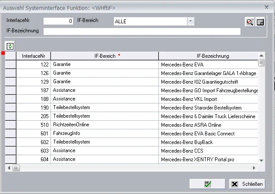The height and width of the screenshot is (194, 275).
Task: Select row header of InterfaceNr 129
Action: point(10,81)
